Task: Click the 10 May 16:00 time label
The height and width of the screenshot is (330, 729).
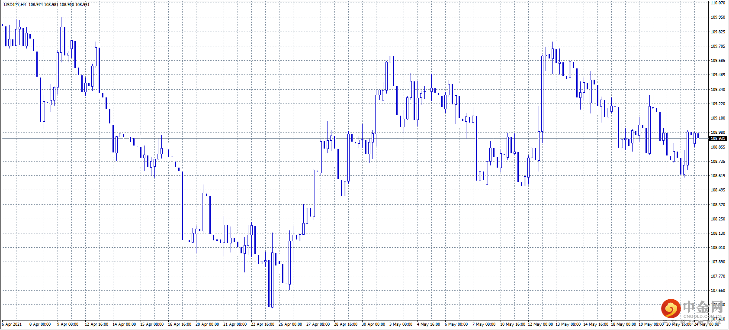Action: 513,324
